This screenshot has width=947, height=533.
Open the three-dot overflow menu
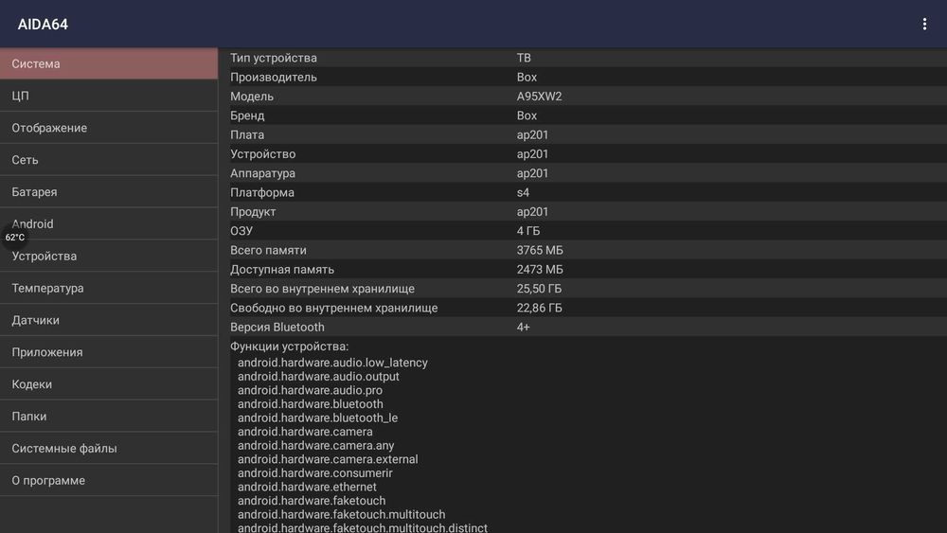click(924, 25)
